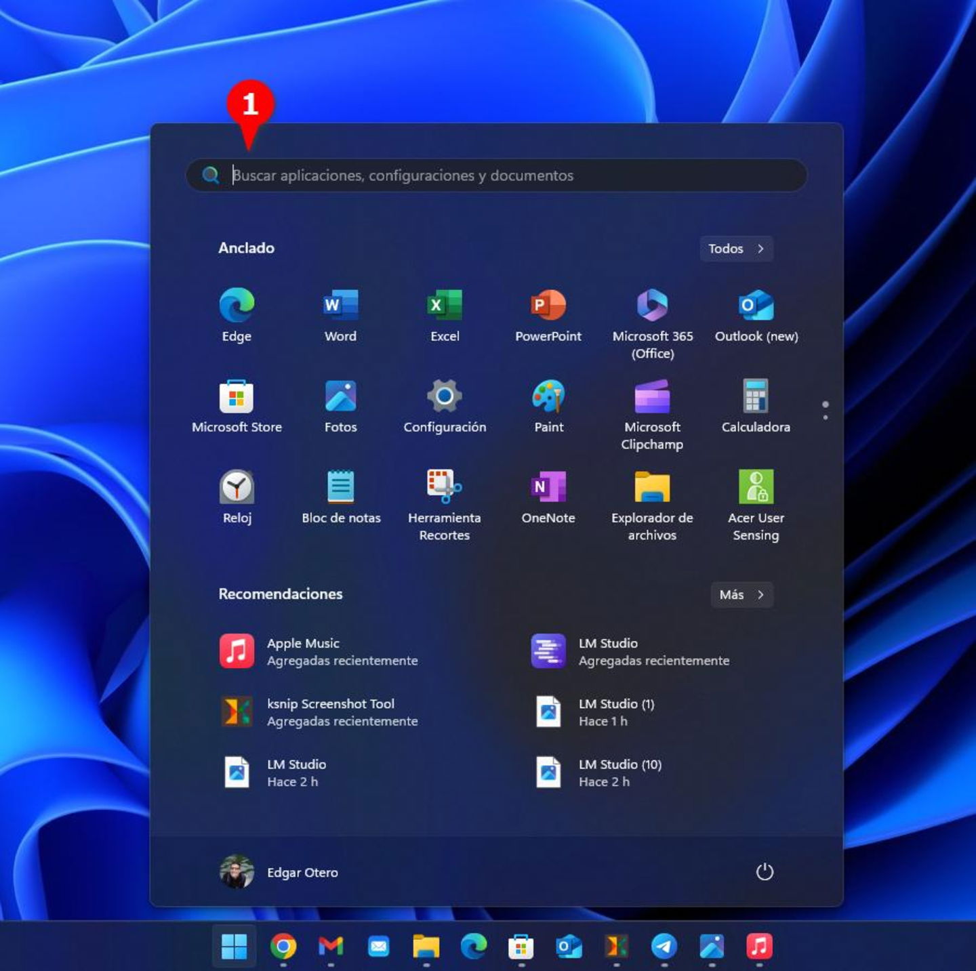Open ksnip icon on the taskbar
Viewport: 976px width, 971px height.
point(617,946)
